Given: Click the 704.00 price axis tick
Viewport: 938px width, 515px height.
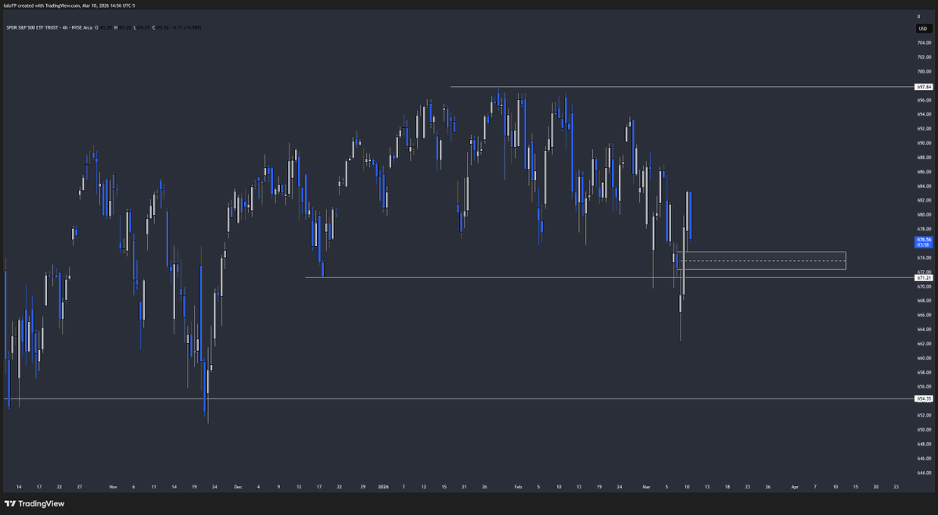Looking at the screenshot, I should [924, 42].
